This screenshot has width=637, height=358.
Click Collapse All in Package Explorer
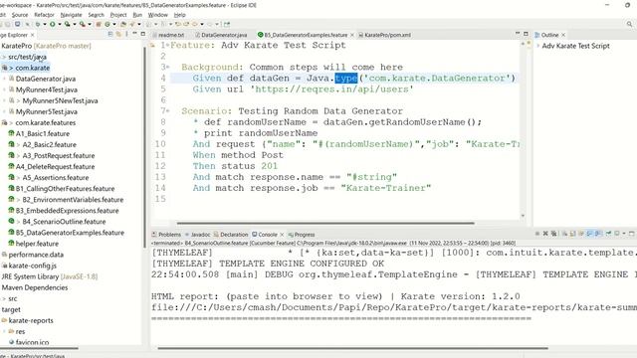[x=110, y=35]
